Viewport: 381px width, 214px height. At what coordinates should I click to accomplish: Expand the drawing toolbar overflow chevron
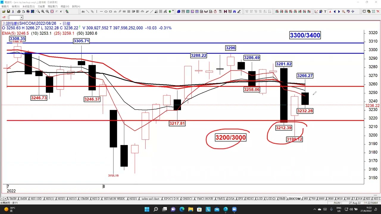tap(173, 11)
